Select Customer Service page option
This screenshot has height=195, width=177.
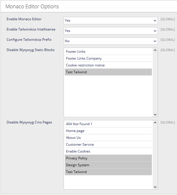tap(108, 145)
